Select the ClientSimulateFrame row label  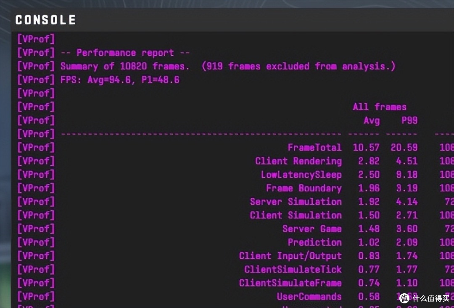[x=290, y=283]
